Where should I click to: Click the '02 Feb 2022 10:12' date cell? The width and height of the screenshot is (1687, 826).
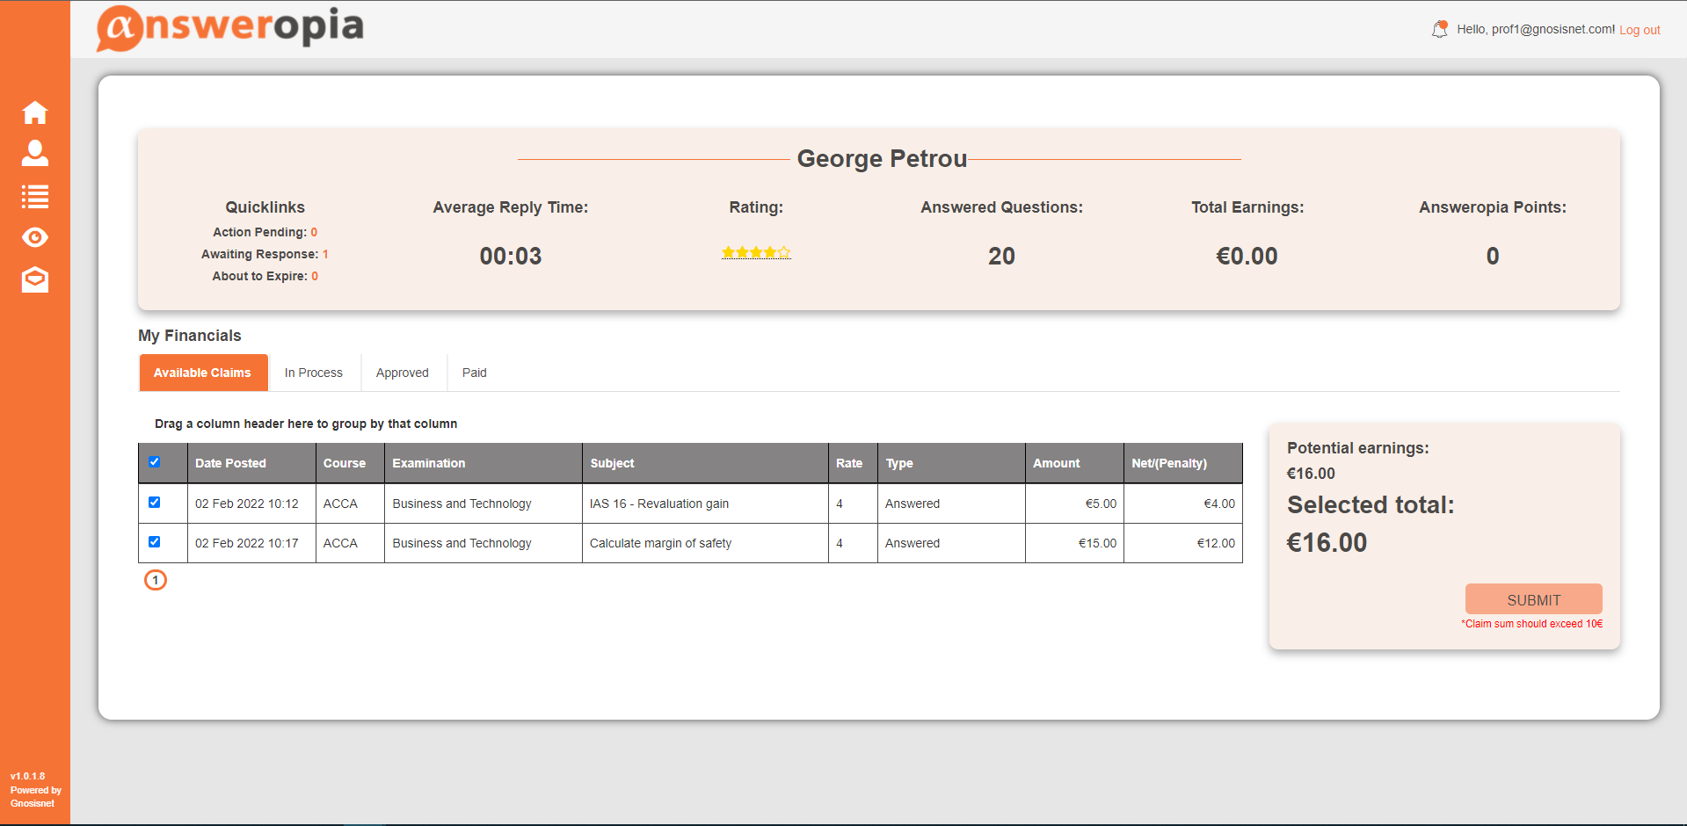(251, 504)
